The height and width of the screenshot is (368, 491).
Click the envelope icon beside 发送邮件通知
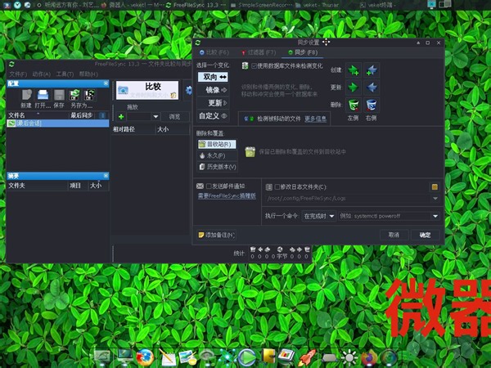tap(200, 186)
